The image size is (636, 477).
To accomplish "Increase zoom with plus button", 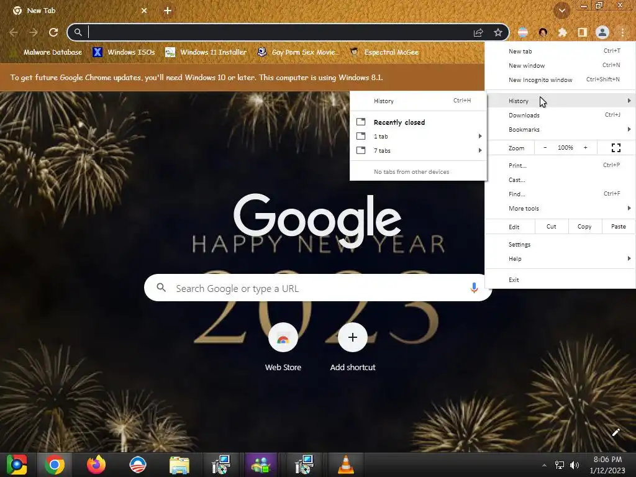I will point(585,148).
